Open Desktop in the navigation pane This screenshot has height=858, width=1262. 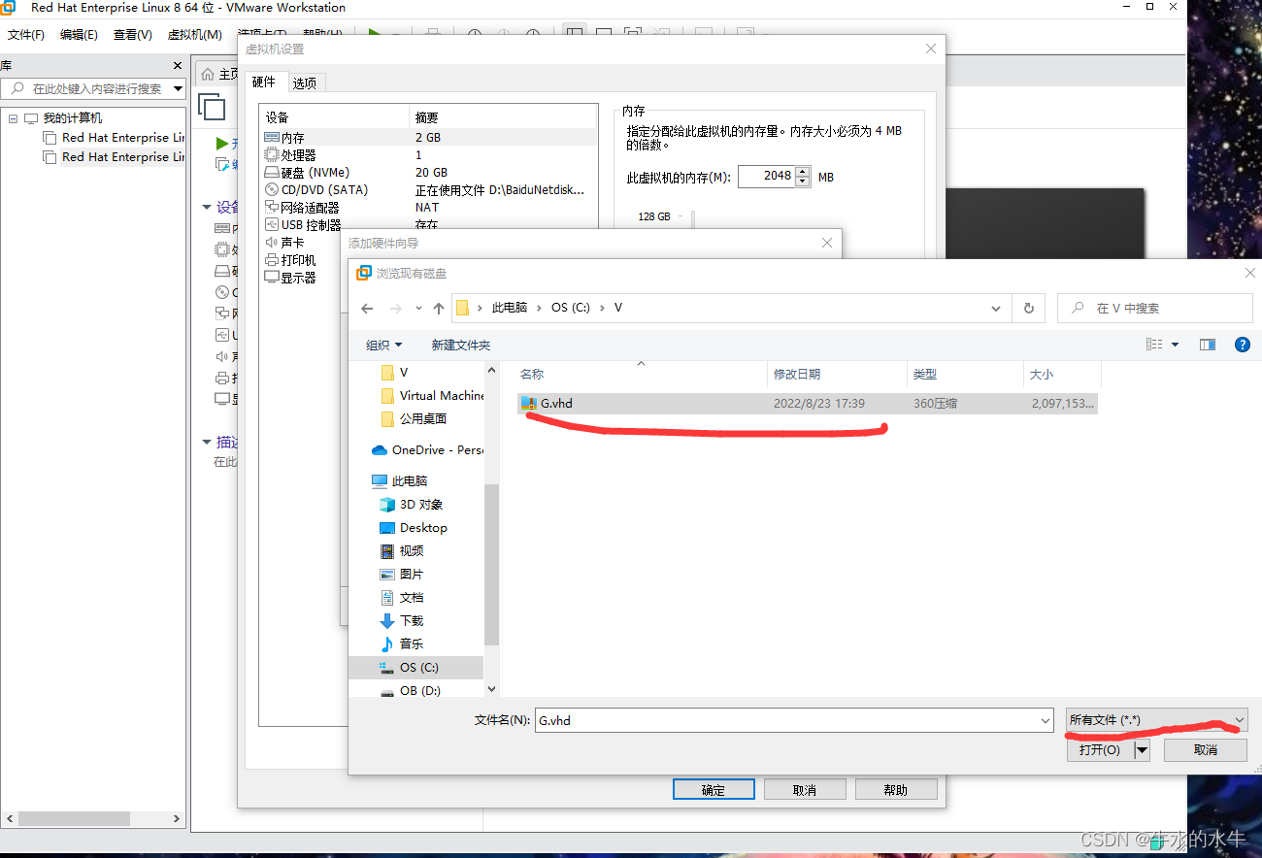pos(413,528)
